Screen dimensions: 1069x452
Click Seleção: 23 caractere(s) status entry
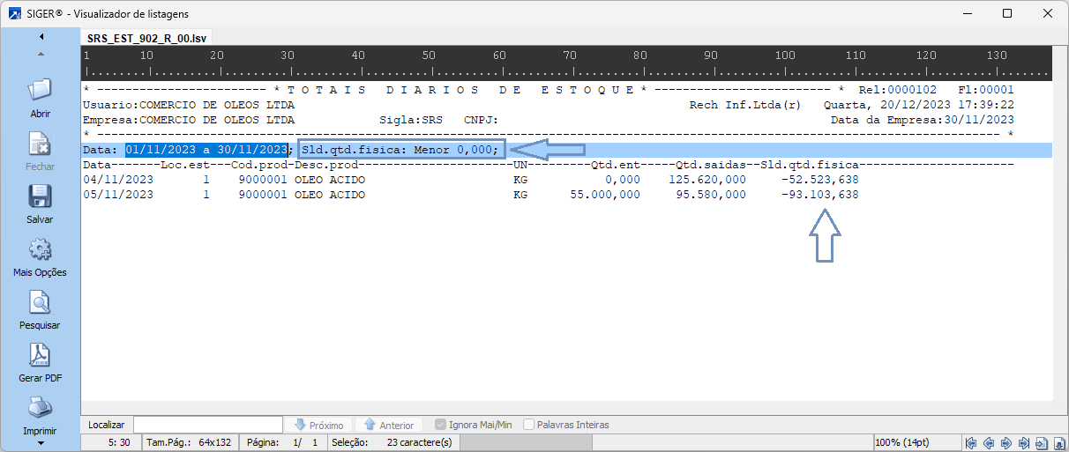(392, 442)
